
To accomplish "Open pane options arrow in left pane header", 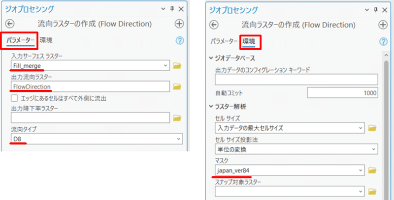I will click(x=164, y=9).
